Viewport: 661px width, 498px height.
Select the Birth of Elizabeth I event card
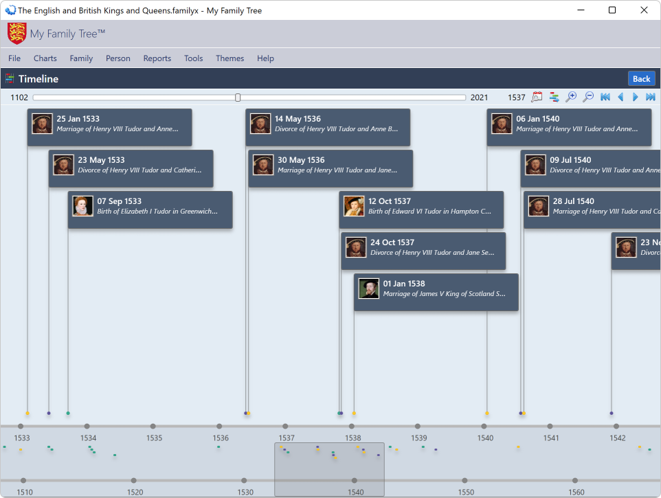150,210
